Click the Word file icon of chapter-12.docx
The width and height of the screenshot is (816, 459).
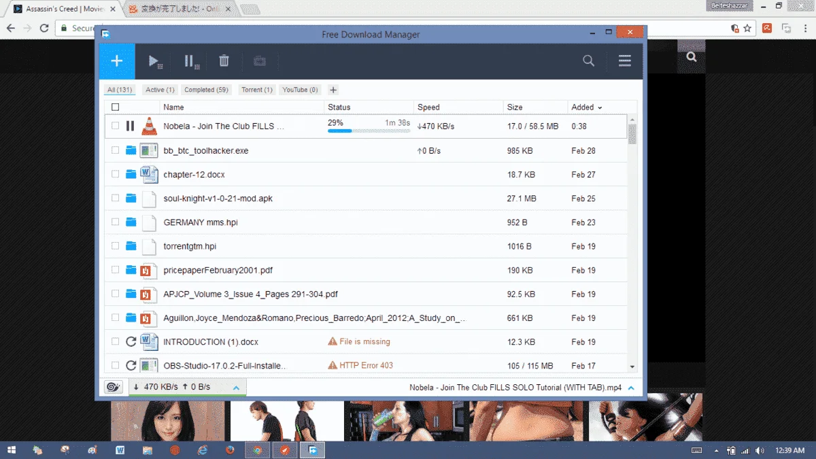[149, 174]
